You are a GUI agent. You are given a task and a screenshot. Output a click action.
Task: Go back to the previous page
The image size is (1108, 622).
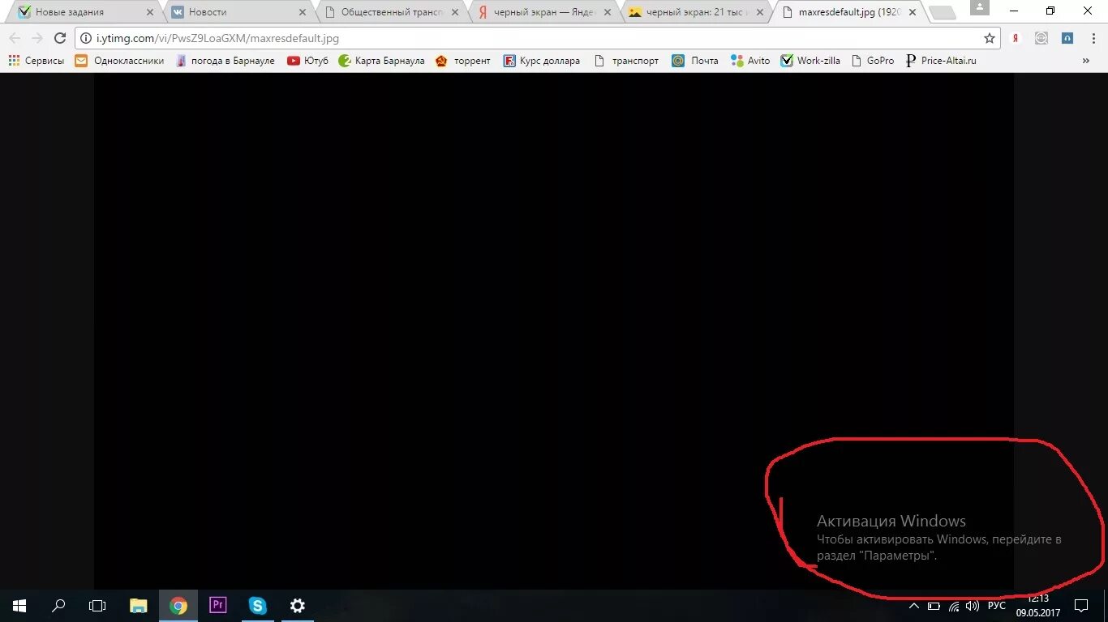coord(15,38)
